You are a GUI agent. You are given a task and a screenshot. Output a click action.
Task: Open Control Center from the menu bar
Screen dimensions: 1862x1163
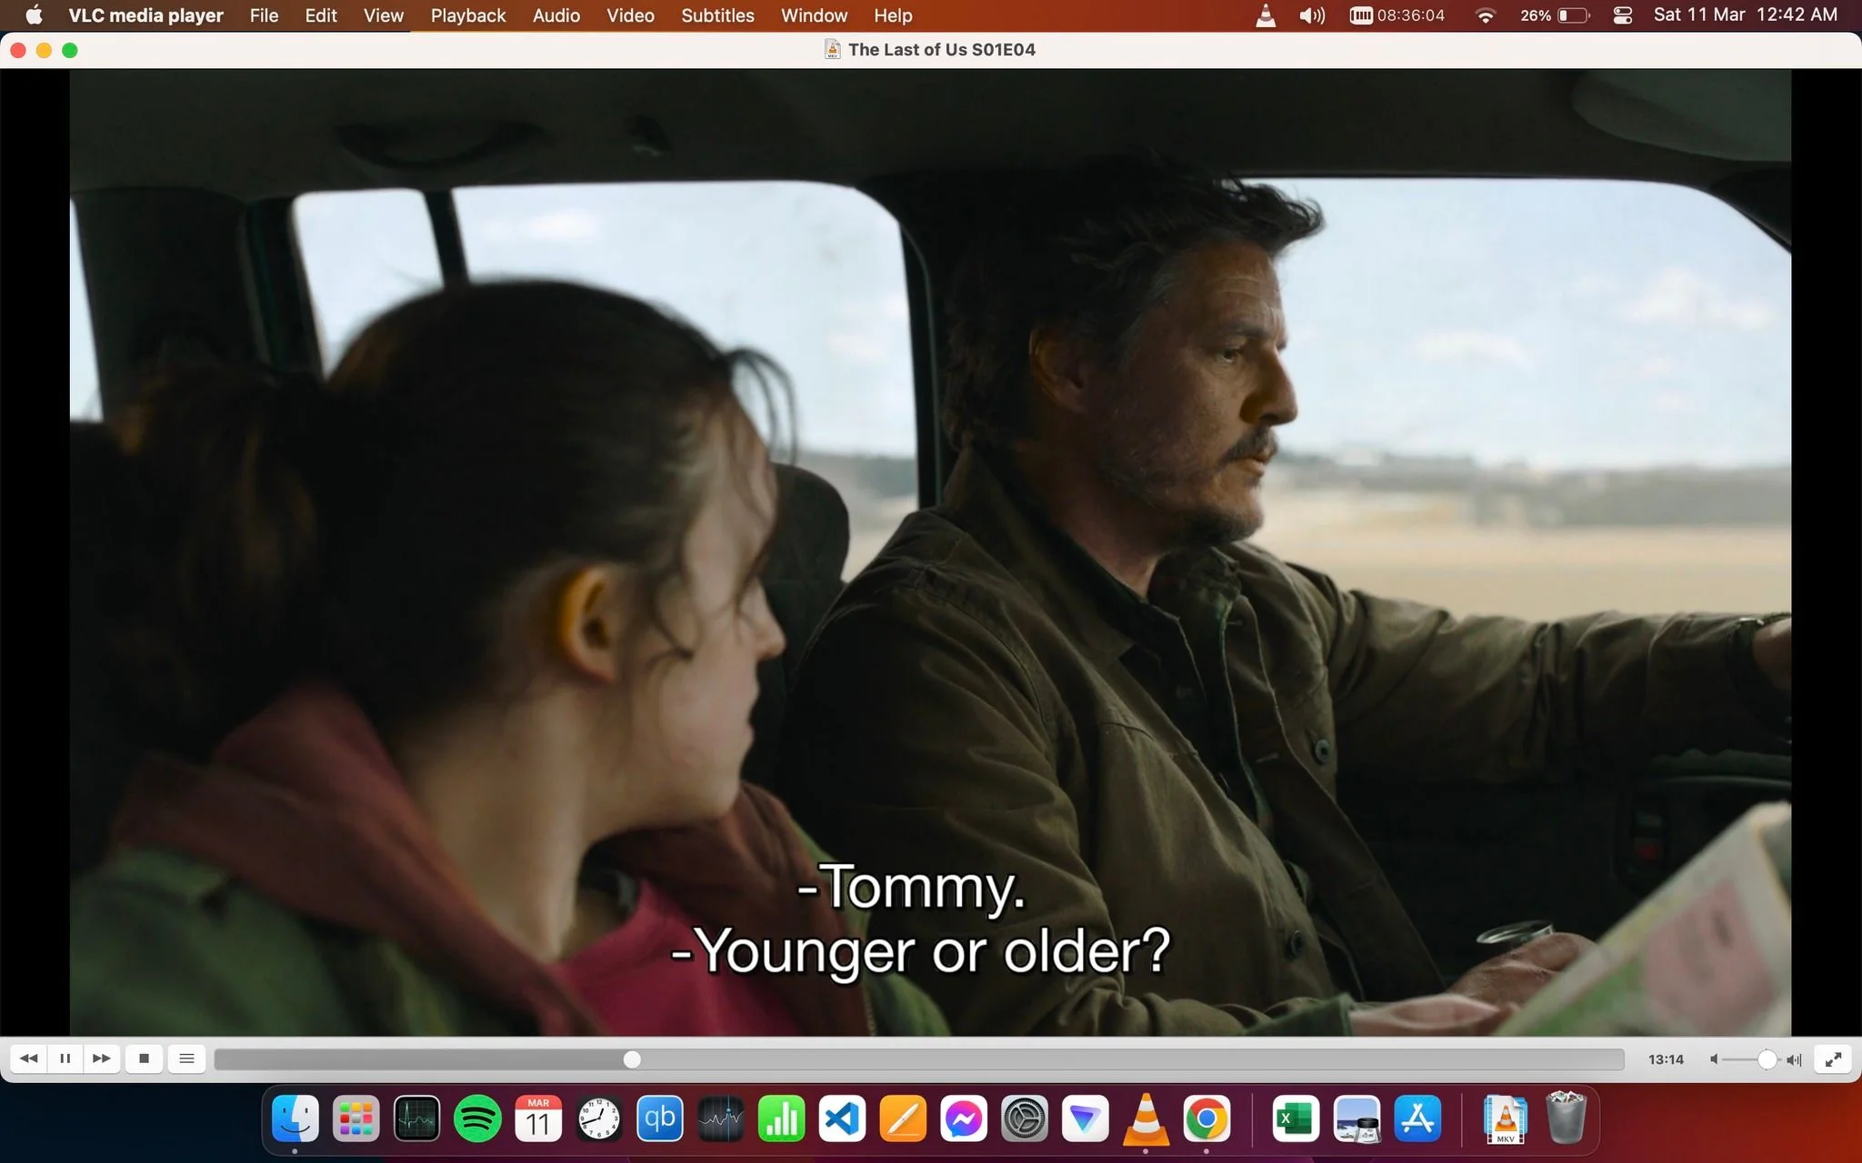click(1622, 15)
